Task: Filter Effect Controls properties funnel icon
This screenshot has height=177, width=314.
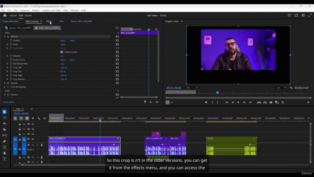Action: (x=145, y=102)
